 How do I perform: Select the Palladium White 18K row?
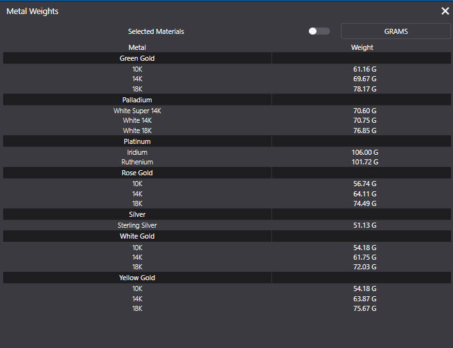(137, 130)
